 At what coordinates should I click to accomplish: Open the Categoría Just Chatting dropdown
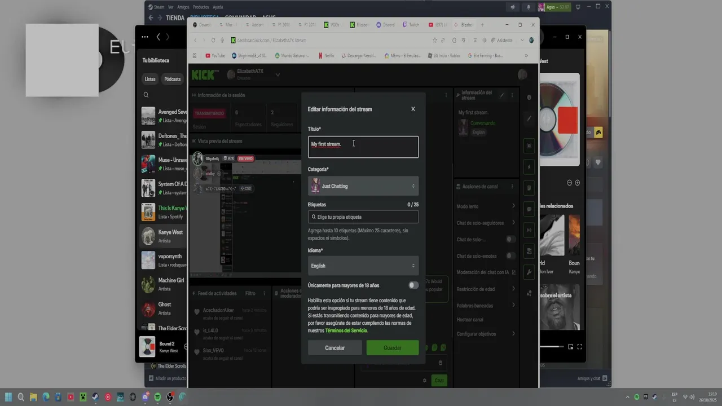[363, 186]
